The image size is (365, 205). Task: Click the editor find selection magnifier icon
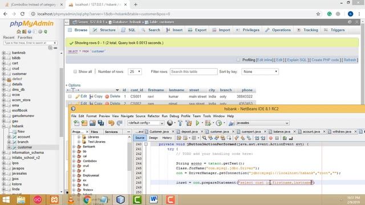click(x=204, y=138)
